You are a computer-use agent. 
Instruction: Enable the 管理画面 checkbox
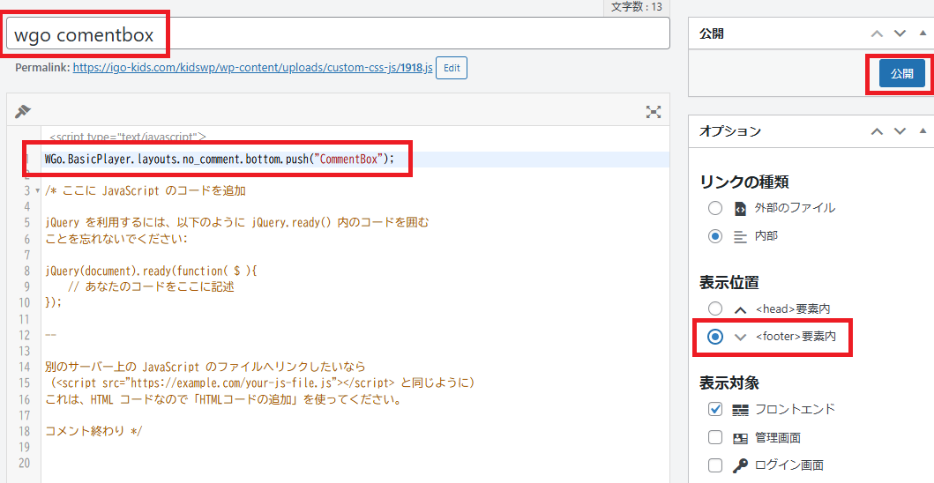[714, 438]
